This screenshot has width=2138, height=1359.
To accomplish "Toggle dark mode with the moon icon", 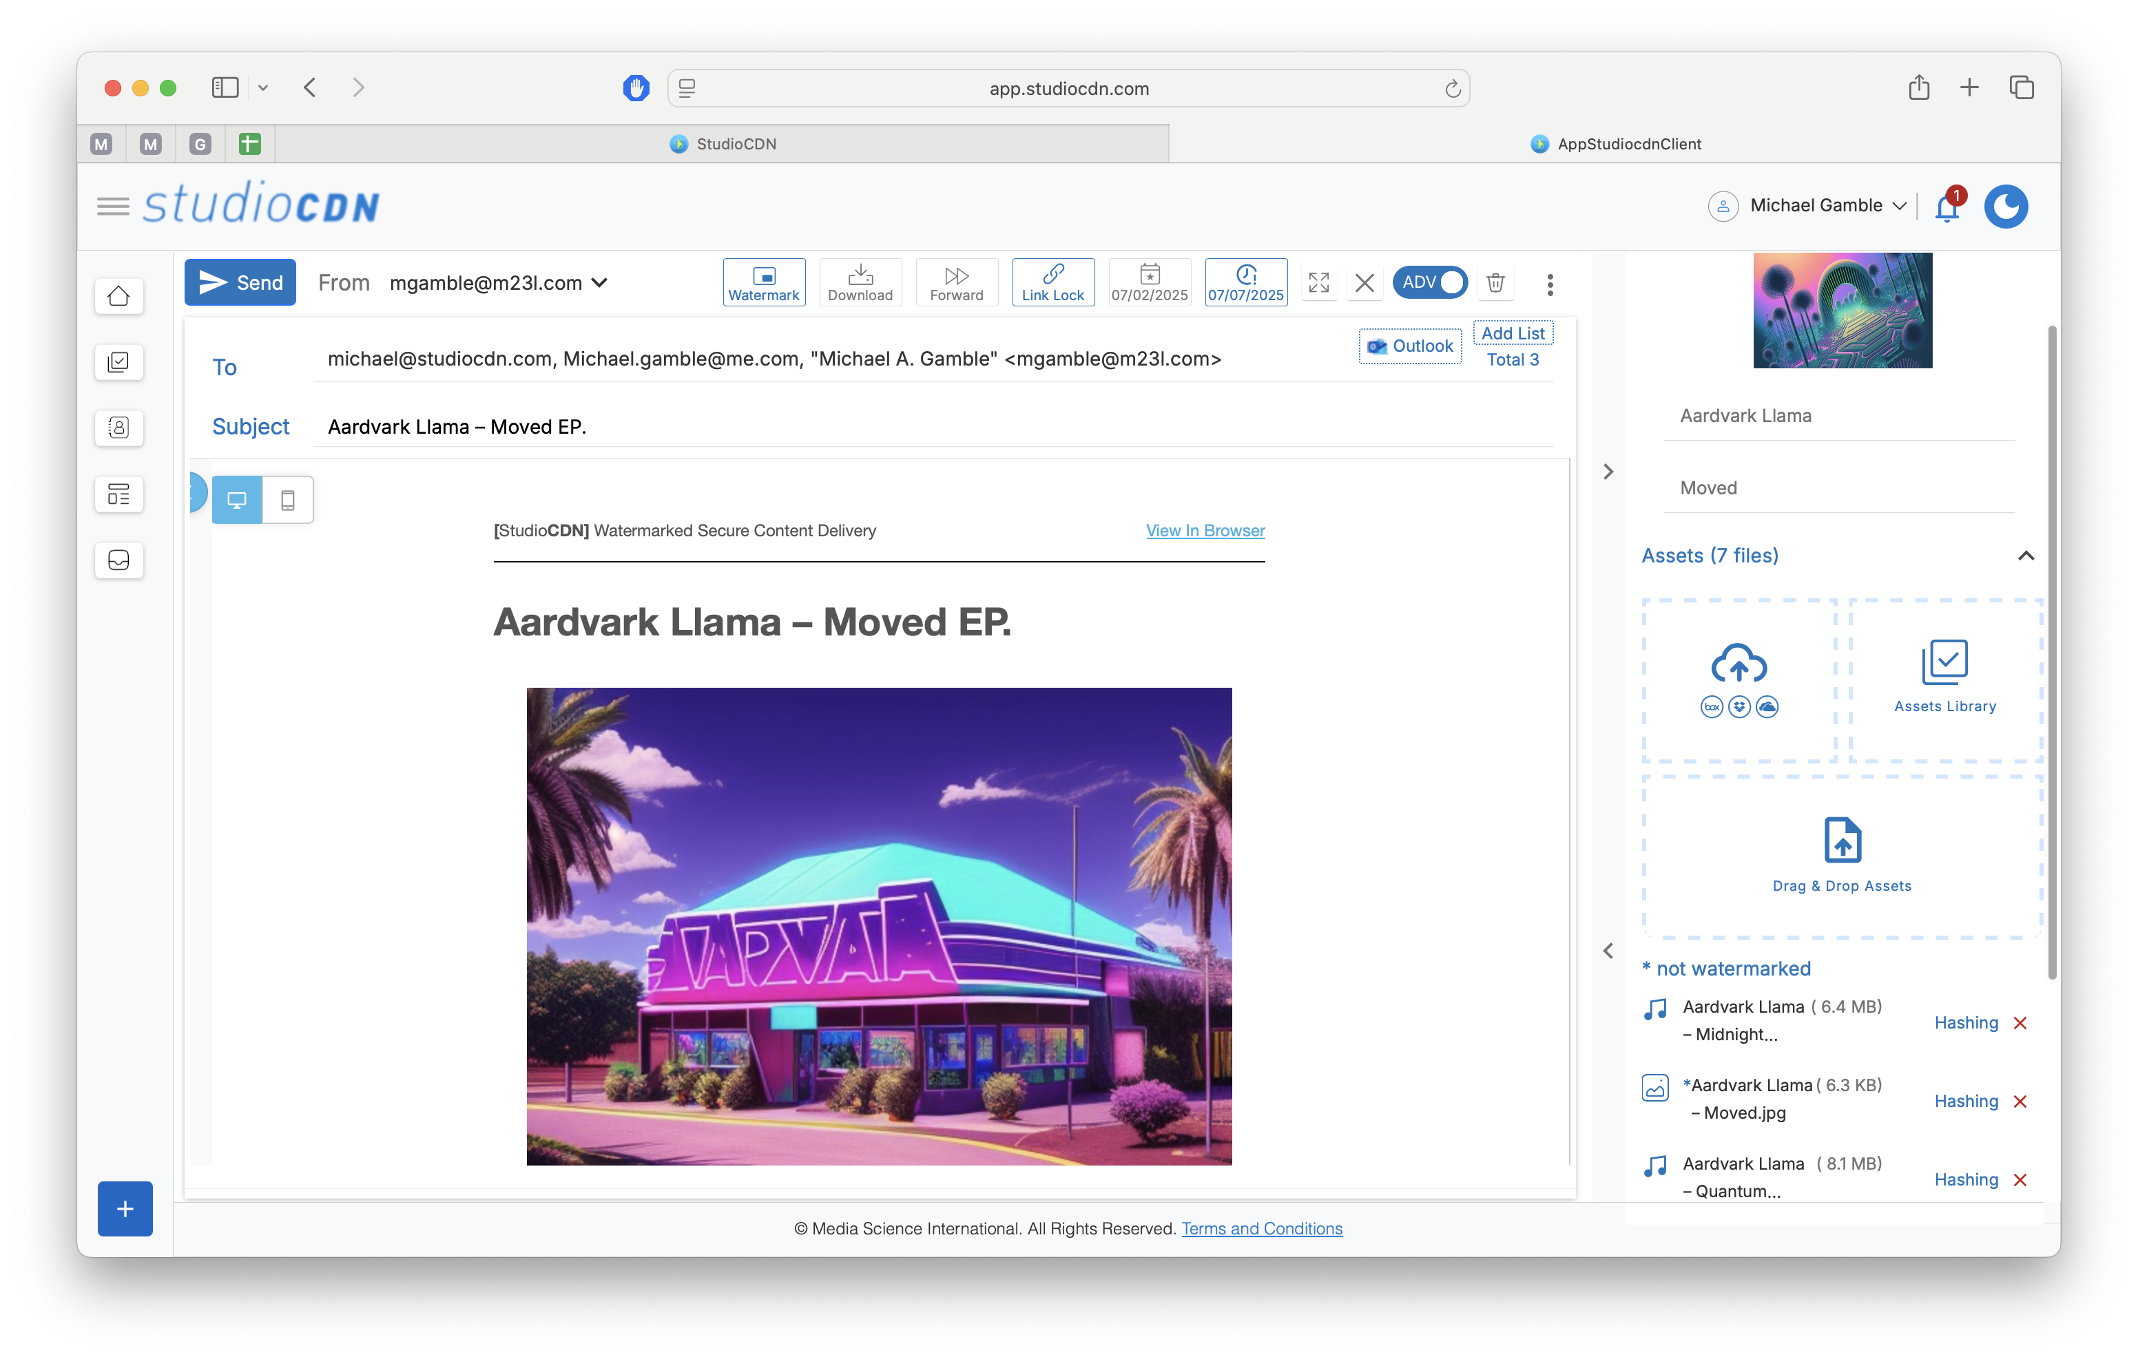I will tap(2006, 207).
